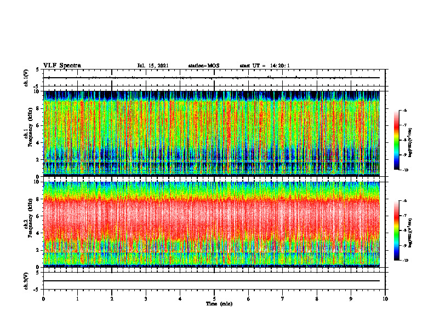
Task: Click the ch.2 color scale bar
Action: (396, 230)
